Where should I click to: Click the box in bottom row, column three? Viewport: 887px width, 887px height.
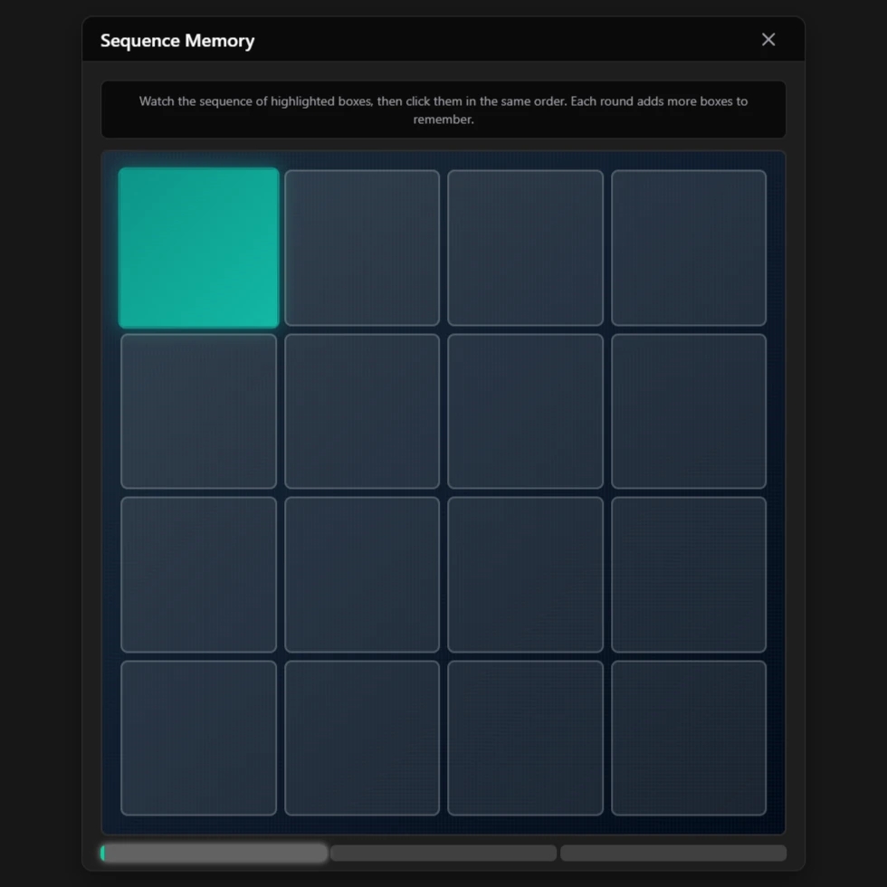coord(525,738)
